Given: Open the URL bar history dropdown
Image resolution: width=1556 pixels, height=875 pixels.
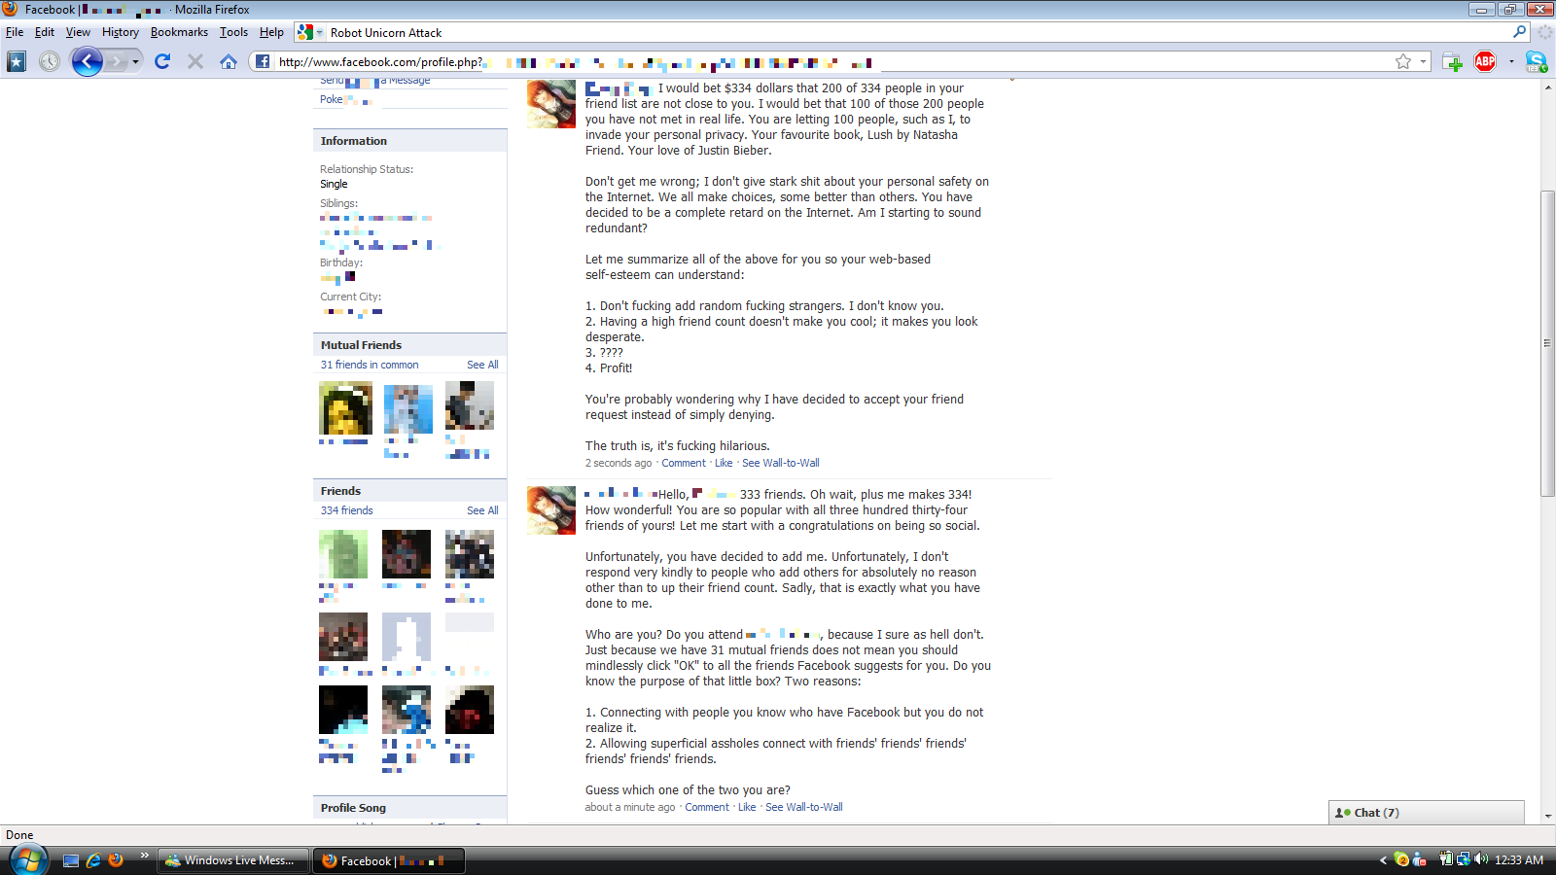Looking at the screenshot, I should pyautogui.click(x=1423, y=61).
